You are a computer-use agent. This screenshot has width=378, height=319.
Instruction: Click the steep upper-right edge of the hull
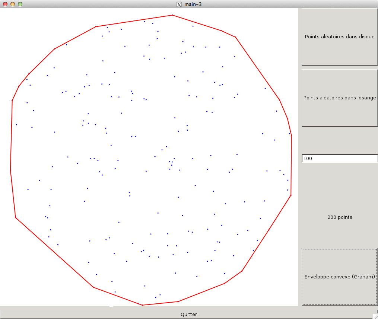pos(257,68)
